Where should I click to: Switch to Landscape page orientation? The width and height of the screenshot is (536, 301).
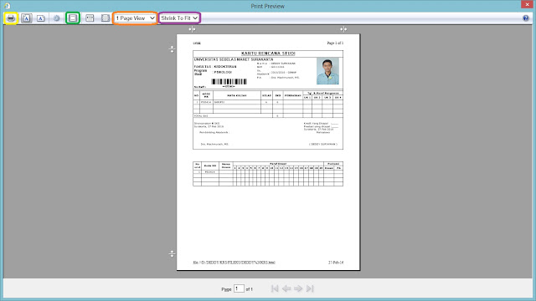click(41, 18)
